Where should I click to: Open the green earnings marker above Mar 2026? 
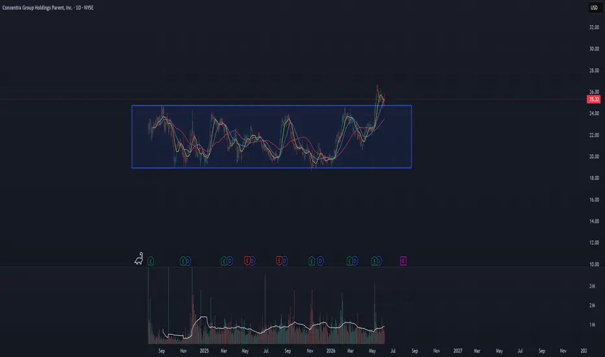(350, 262)
